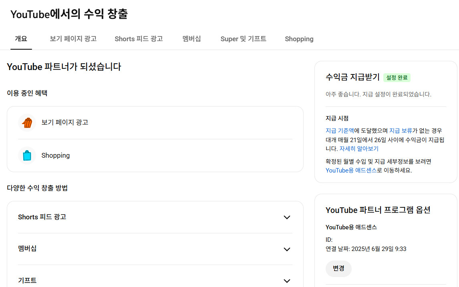Click the 다양한 수익 창출 방법 heading
Viewport: 459px width, 287px height.
click(37, 188)
